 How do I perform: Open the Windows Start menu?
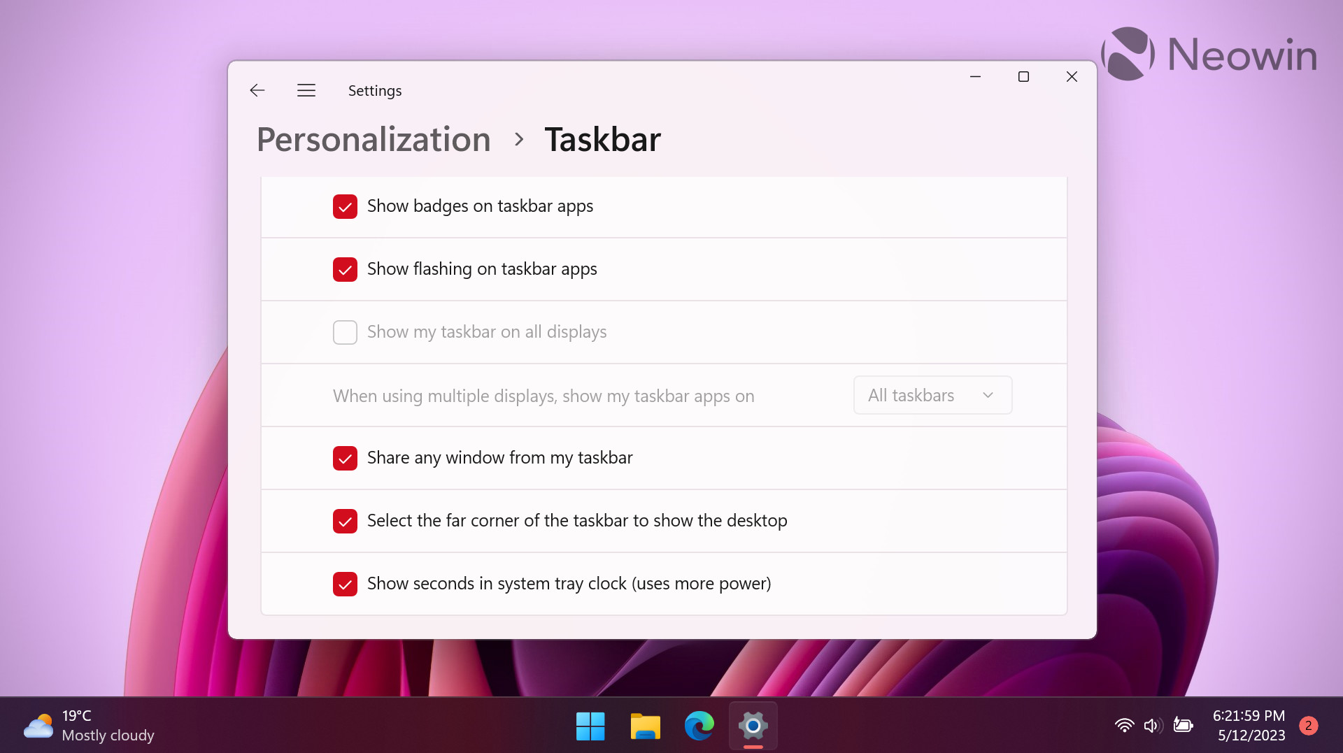click(590, 726)
